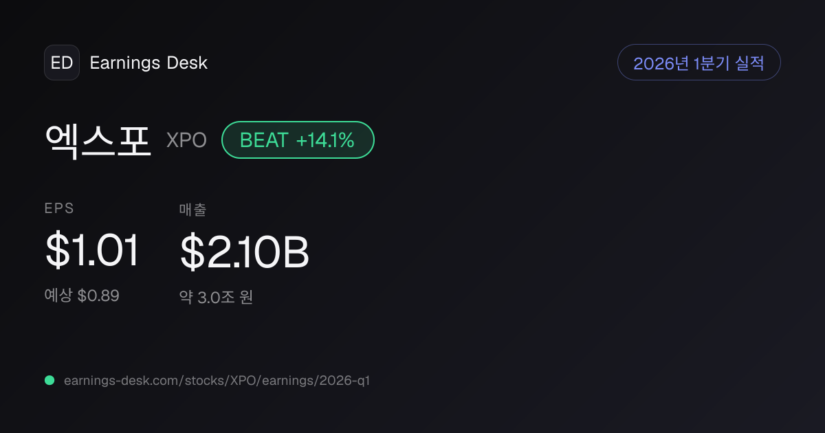Open the earnings-desk.com XPO earnings URL
825x433 pixels.
point(217,380)
